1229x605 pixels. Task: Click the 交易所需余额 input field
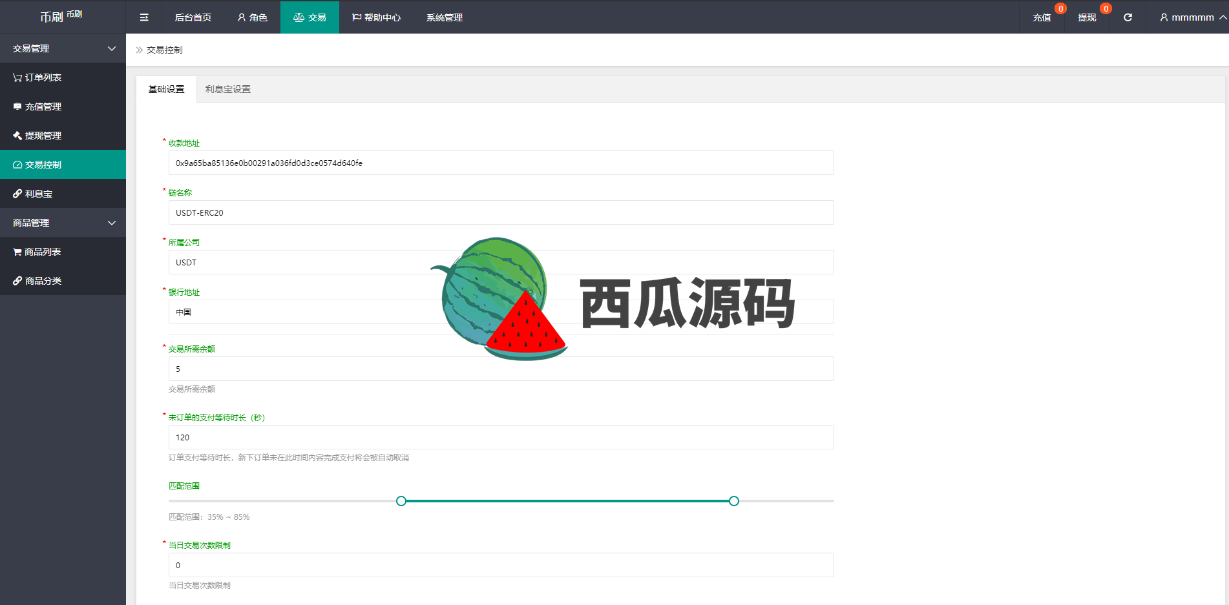[501, 369]
